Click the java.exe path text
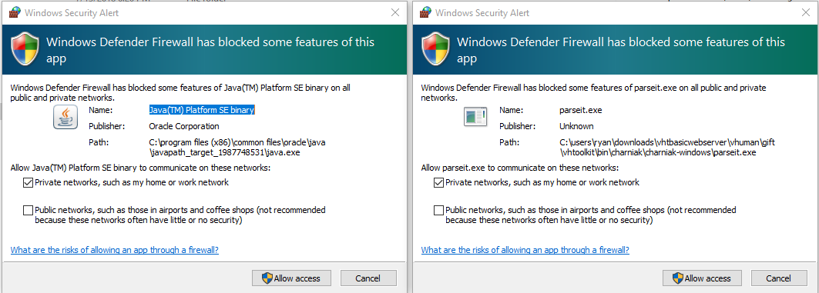This screenshot has width=819, height=293. point(237,148)
